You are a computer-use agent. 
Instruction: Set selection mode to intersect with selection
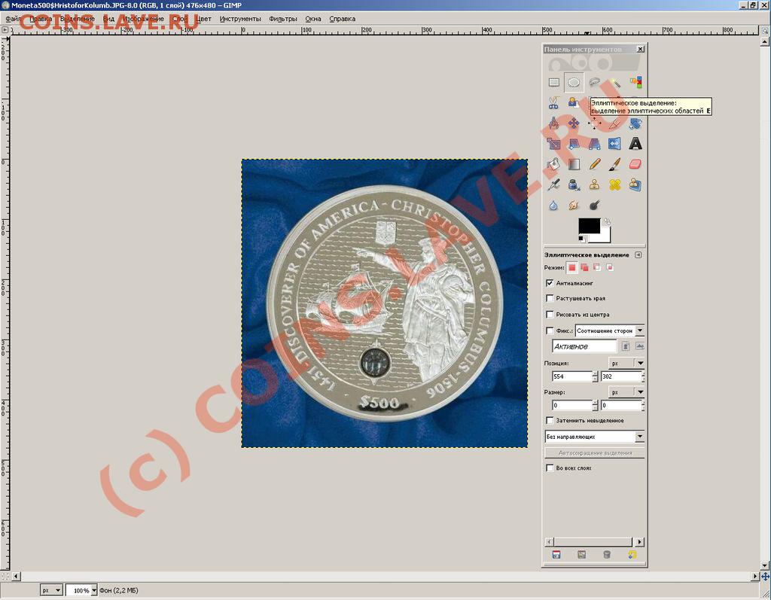point(610,267)
